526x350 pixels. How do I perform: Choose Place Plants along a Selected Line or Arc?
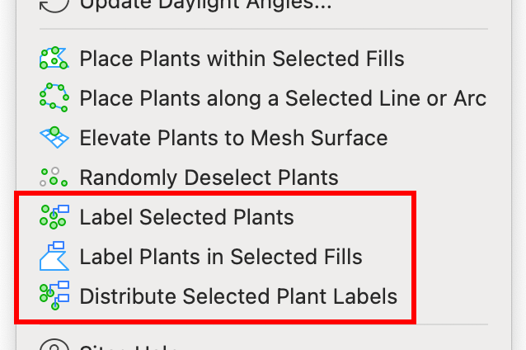(x=283, y=98)
